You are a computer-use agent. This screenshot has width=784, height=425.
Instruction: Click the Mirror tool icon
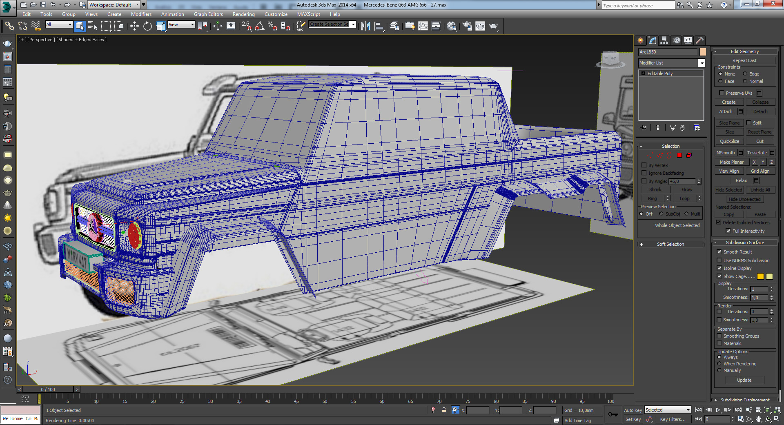[x=366, y=26]
